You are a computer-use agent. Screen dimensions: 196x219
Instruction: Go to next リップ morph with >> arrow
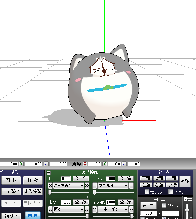pos(131,186)
